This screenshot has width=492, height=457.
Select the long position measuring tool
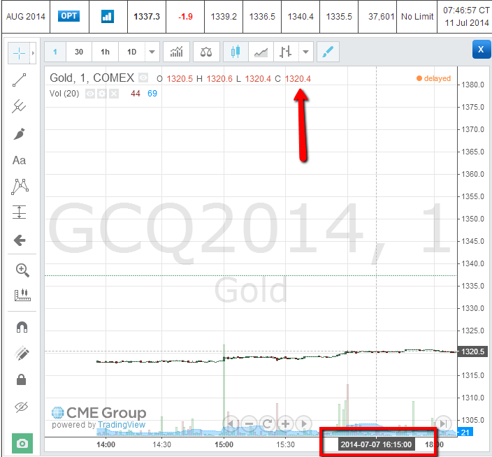coord(19,212)
